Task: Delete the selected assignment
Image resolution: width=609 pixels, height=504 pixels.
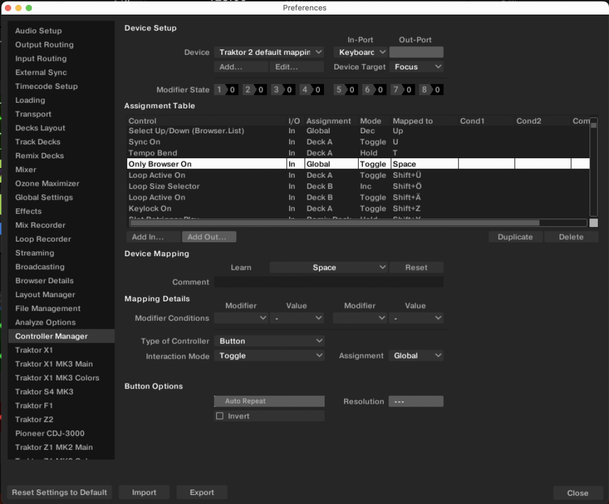Action: tap(571, 237)
